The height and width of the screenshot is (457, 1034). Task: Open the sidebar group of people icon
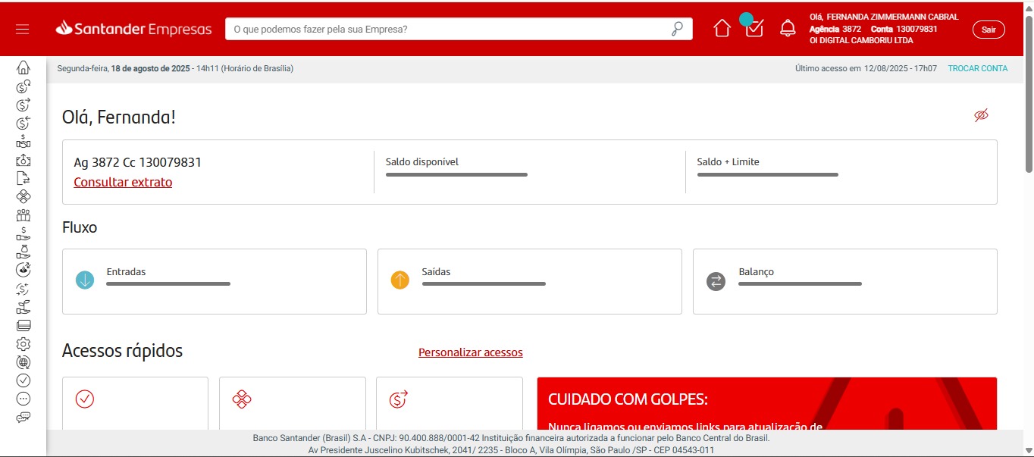(x=23, y=214)
